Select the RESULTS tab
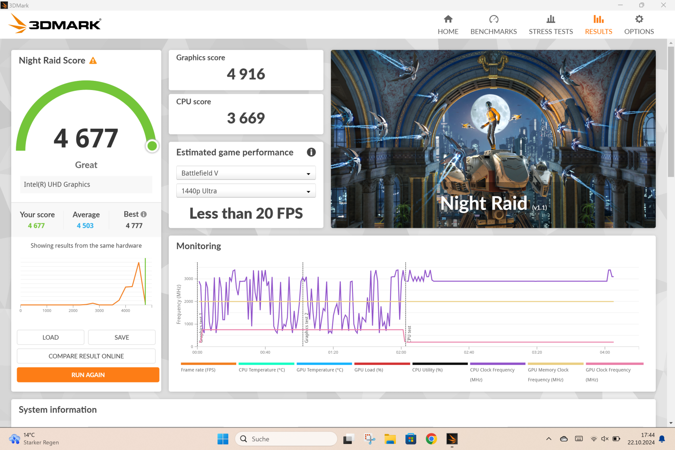 point(598,25)
